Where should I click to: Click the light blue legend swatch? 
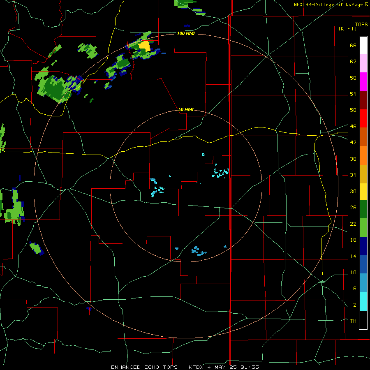coord(363,283)
